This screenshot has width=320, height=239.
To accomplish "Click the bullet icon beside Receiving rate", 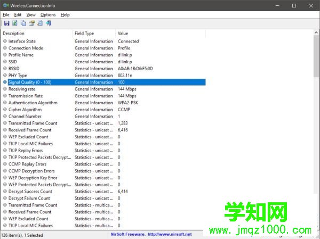I will pos(5,89).
